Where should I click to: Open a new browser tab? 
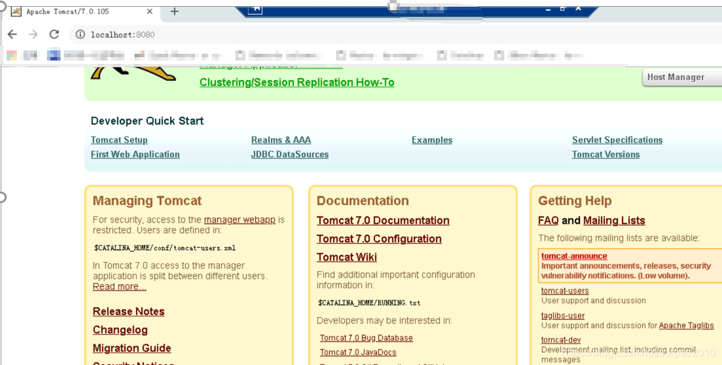coord(175,11)
